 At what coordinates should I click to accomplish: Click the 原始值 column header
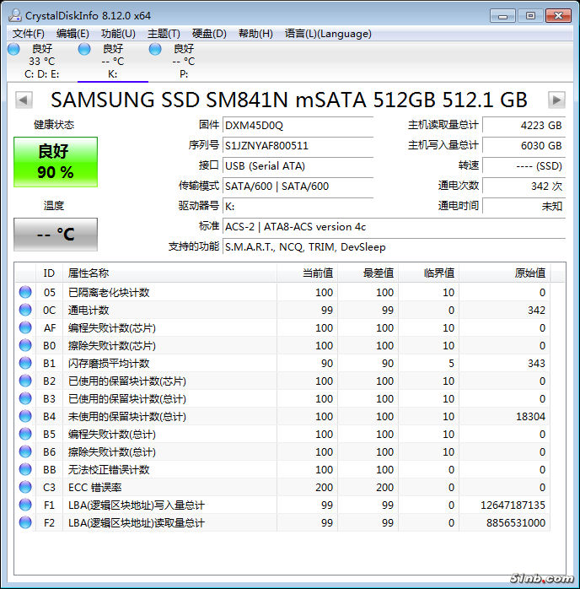[529, 273]
